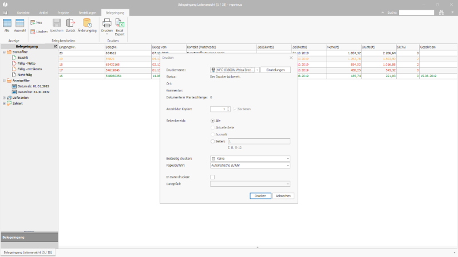
Task: Open the dropdown arrow under Drucken ribbon button
Action: [x=107, y=34]
